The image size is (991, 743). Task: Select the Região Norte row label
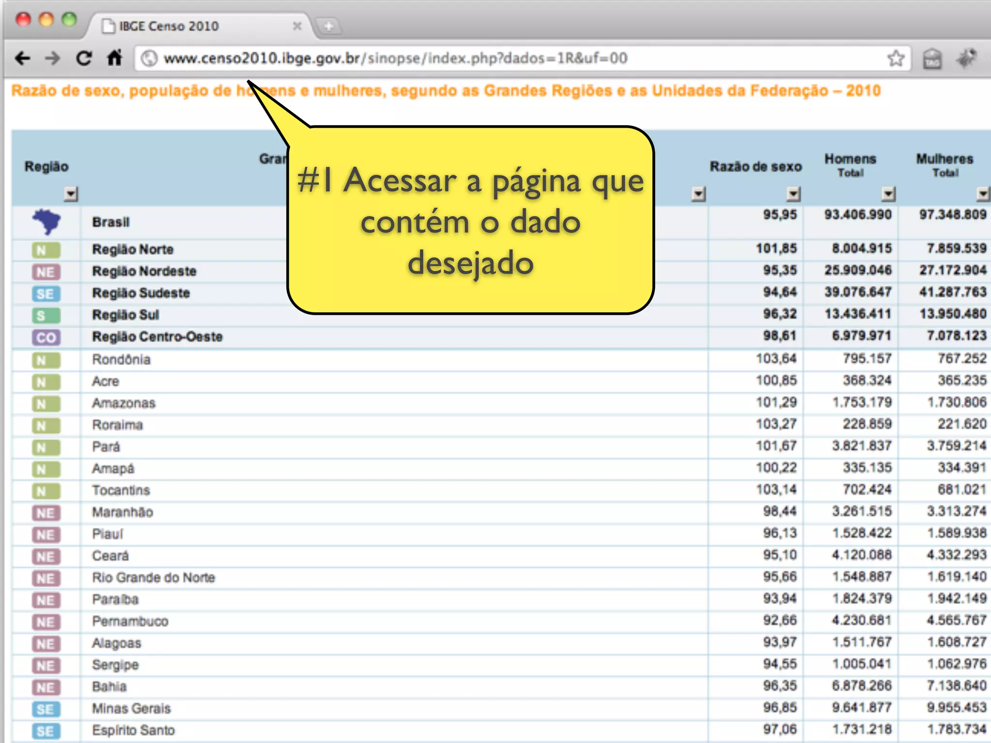[133, 250]
